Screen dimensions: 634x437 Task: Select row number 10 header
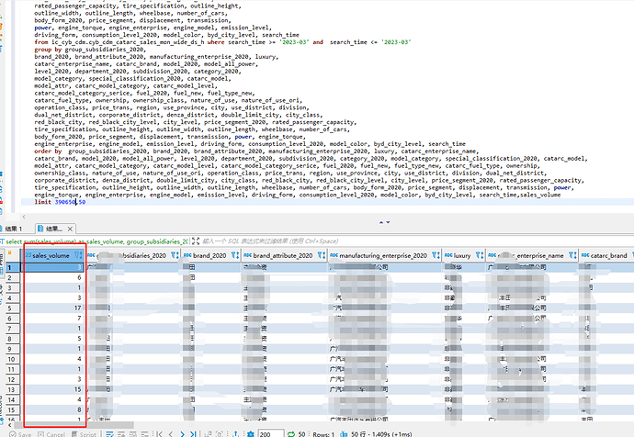point(11,359)
